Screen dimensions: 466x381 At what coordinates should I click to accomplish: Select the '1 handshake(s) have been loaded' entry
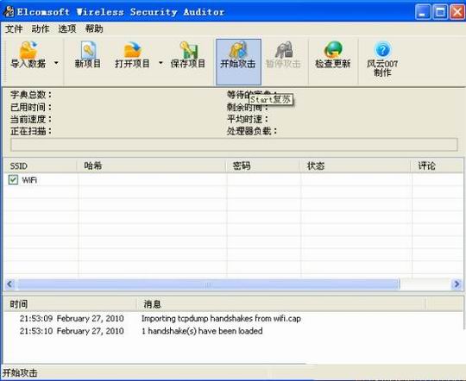point(202,331)
